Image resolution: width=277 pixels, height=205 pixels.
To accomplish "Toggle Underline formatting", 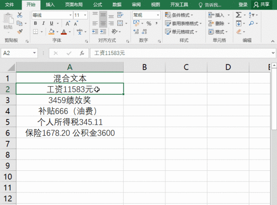I will point(51,23).
